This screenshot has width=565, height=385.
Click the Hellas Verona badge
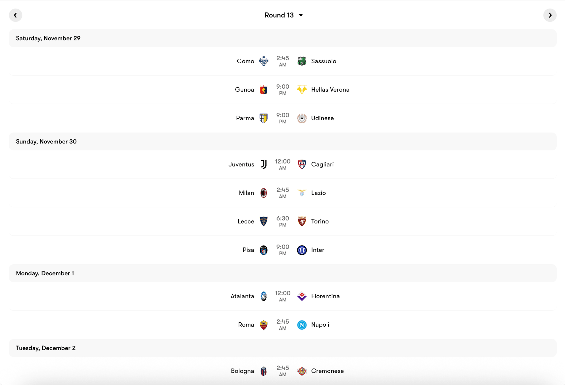point(302,89)
